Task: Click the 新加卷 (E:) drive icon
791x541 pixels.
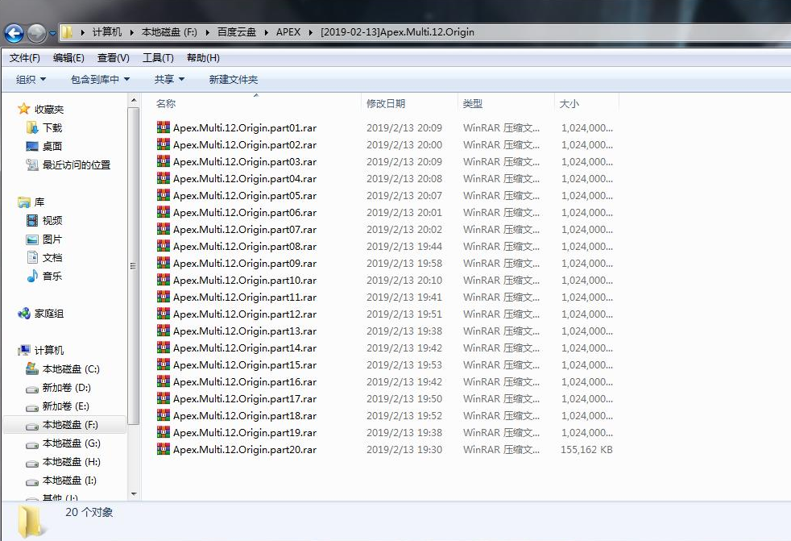Action: coord(31,408)
